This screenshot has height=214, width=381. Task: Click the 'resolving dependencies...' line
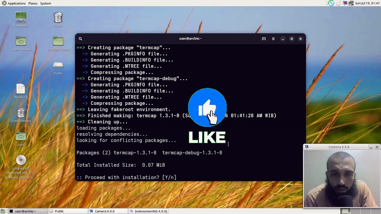tap(112, 134)
